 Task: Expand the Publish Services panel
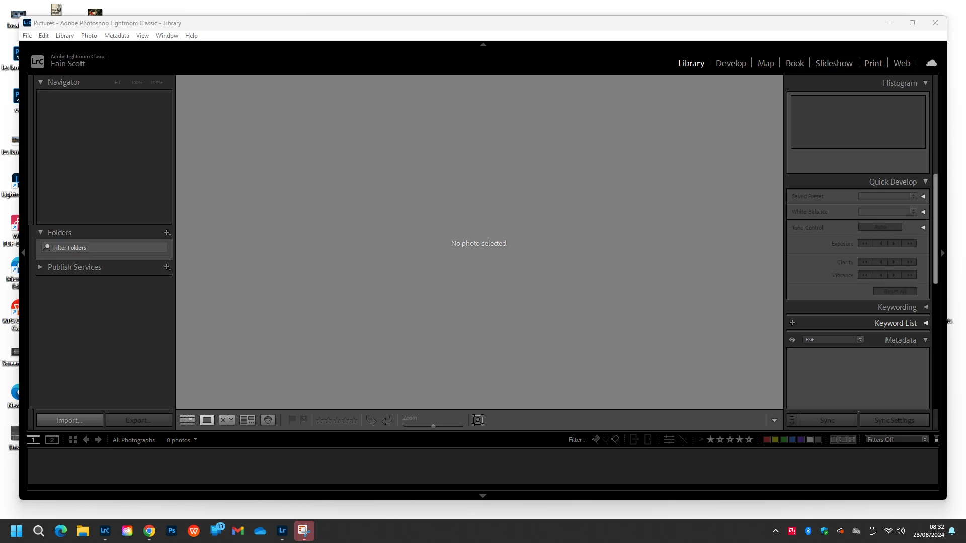[40, 267]
